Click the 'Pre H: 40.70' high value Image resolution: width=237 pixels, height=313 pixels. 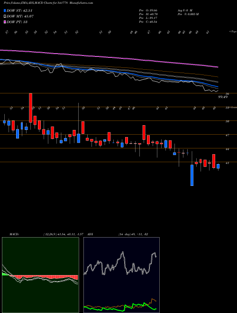[148, 14]
